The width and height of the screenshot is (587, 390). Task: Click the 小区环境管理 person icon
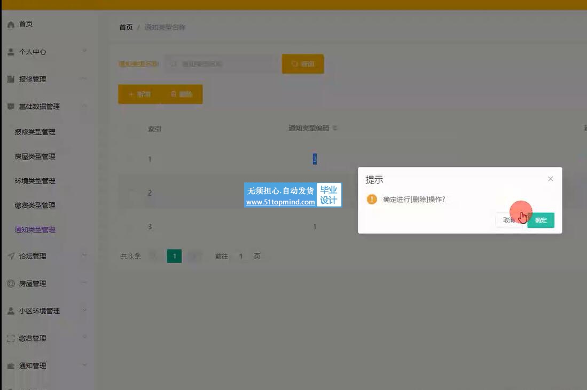[11, 311]
